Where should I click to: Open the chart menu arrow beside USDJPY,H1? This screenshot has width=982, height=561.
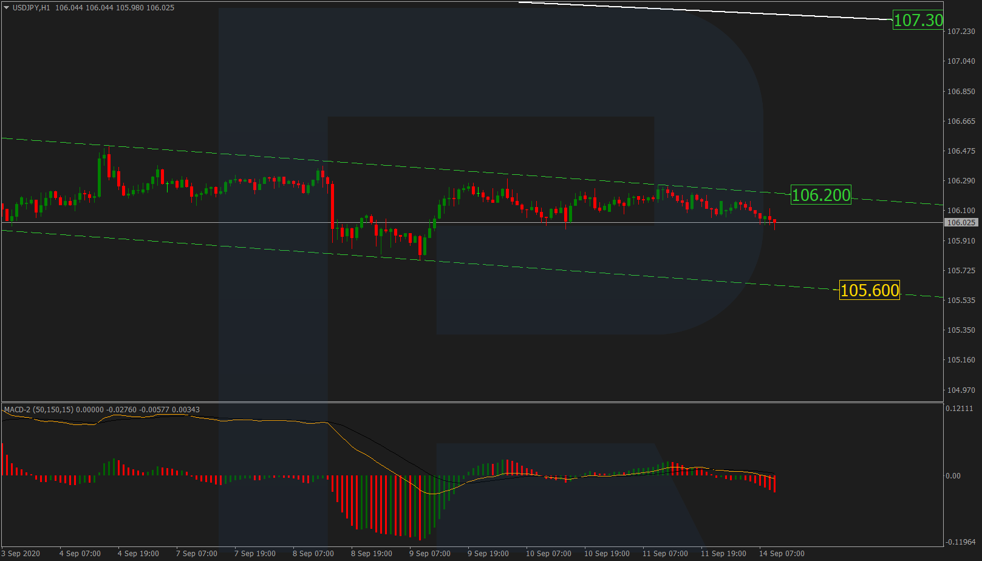click(x=7, y=8)
